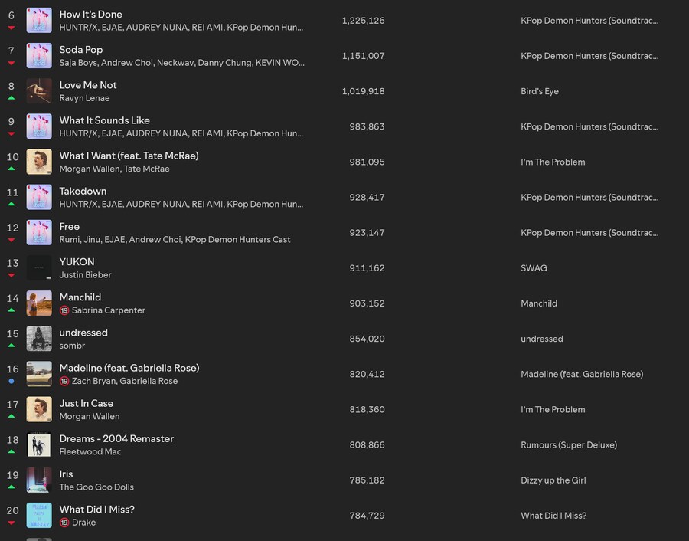Open the Iris song title
Viewport: 689px width, 541px height.
[66, 474]
